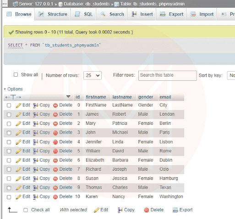This screenshot has width=235, height=219.
Task: Click the red Delete icon for Thomas
Action: click(x=55, y=188)
